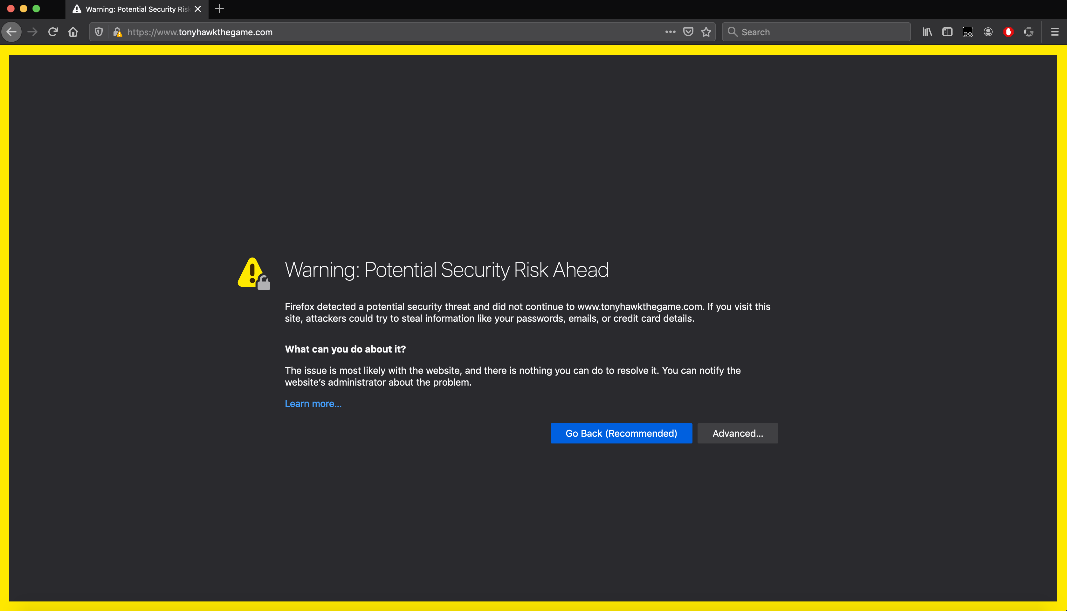
Task: Click the circular sync extension icon
Action: pos(1029,32)
